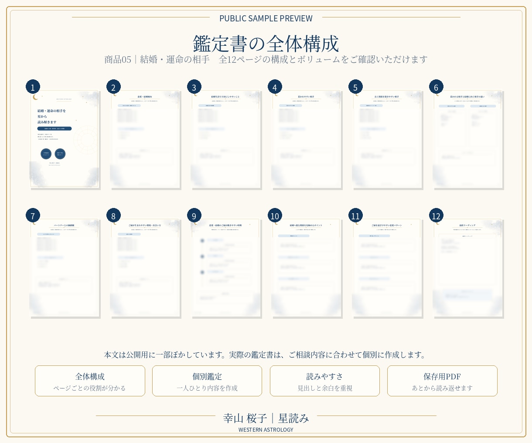Click the number 8 badge
Viewport: 532px width, 443px height.
(113, 215)
